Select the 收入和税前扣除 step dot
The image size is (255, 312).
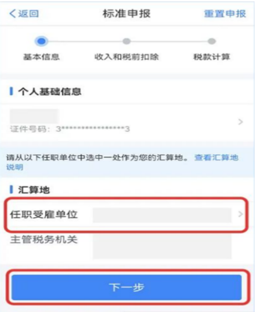pyautogui.click(x=127, y=41)
